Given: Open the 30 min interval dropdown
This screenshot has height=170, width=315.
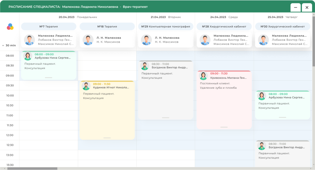Looking at the screenshot, I should (9, 45).
